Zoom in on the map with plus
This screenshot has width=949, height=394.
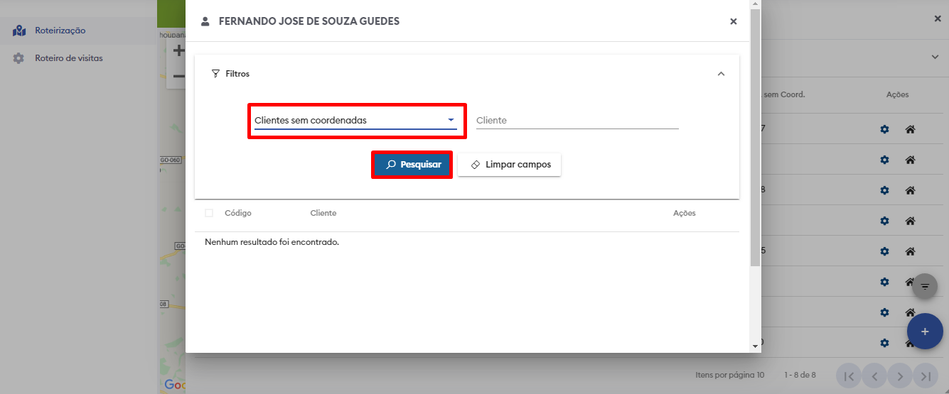click(178, 50)
